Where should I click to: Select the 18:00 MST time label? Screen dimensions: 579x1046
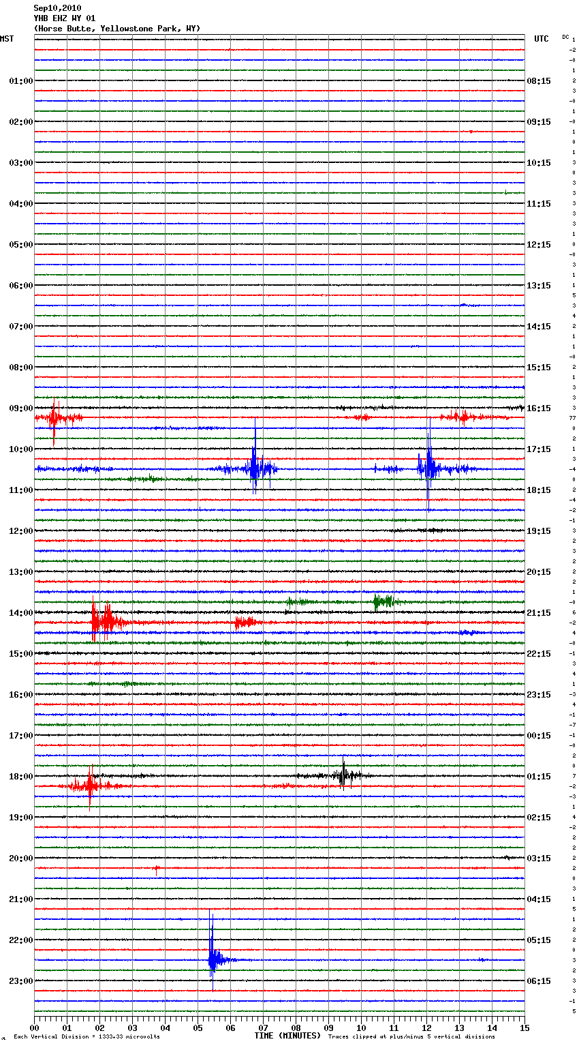point(21,777)
